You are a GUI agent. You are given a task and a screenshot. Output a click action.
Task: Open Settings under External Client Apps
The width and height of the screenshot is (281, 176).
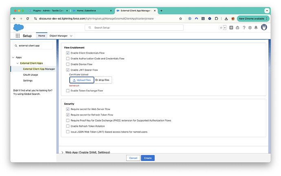(28, 80)
